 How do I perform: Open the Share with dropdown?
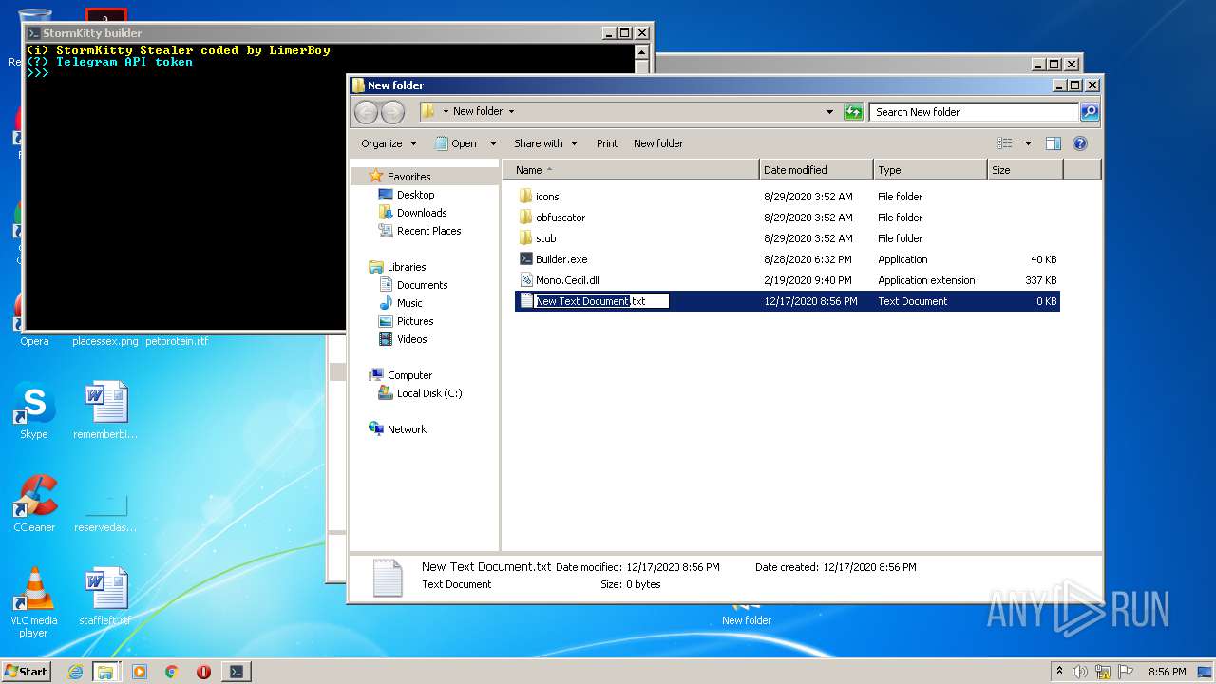click(x=545, y=143)
